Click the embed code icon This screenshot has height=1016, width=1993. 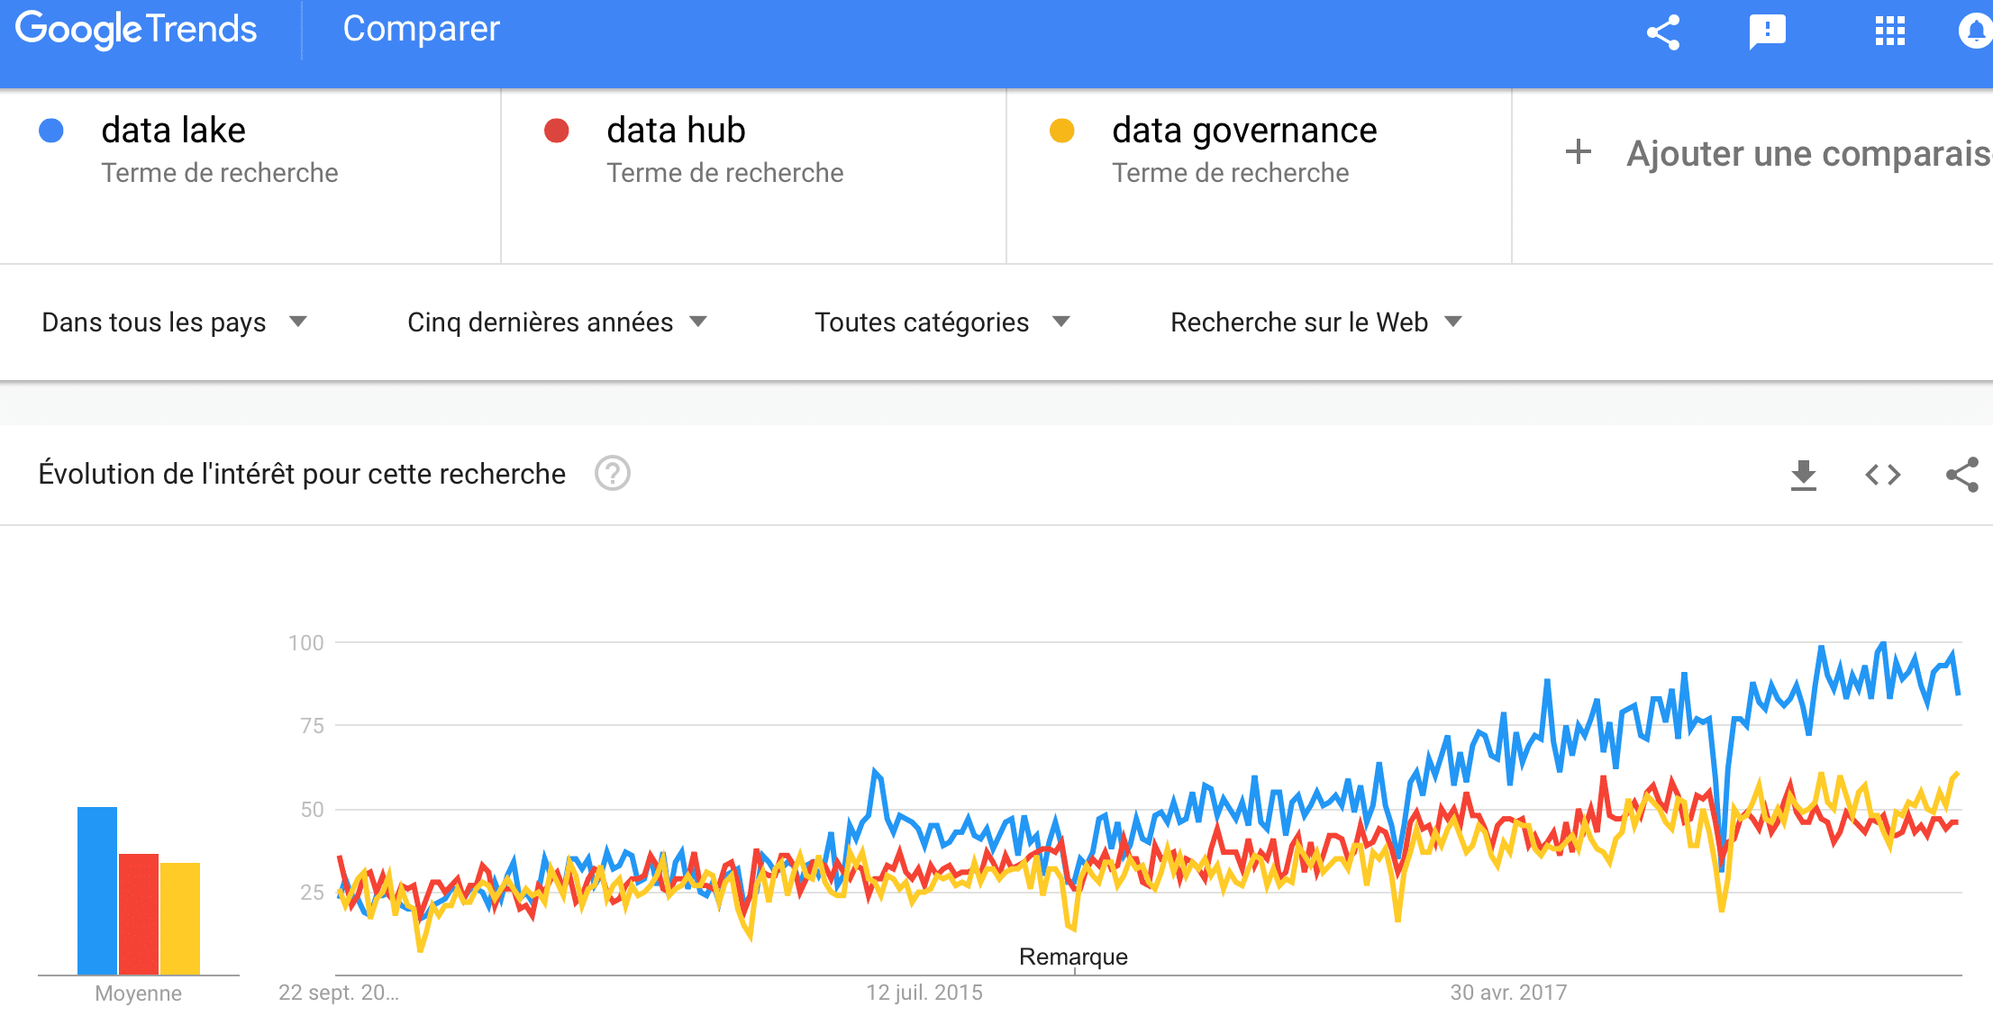[1882, 475]
